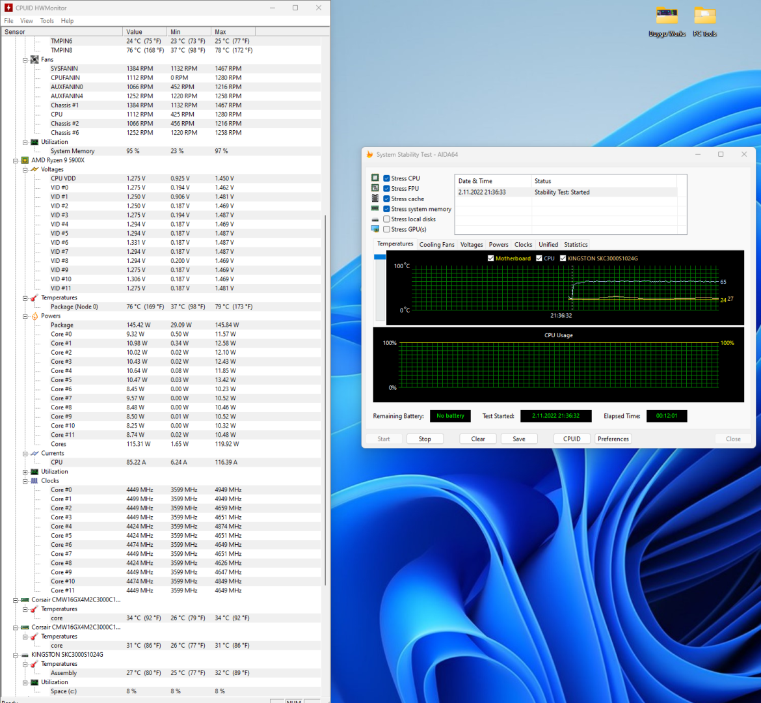This screenshot has width=761, height=703.
Task: Click the blue temperature graph selector bar
Action: click(380, 257)
